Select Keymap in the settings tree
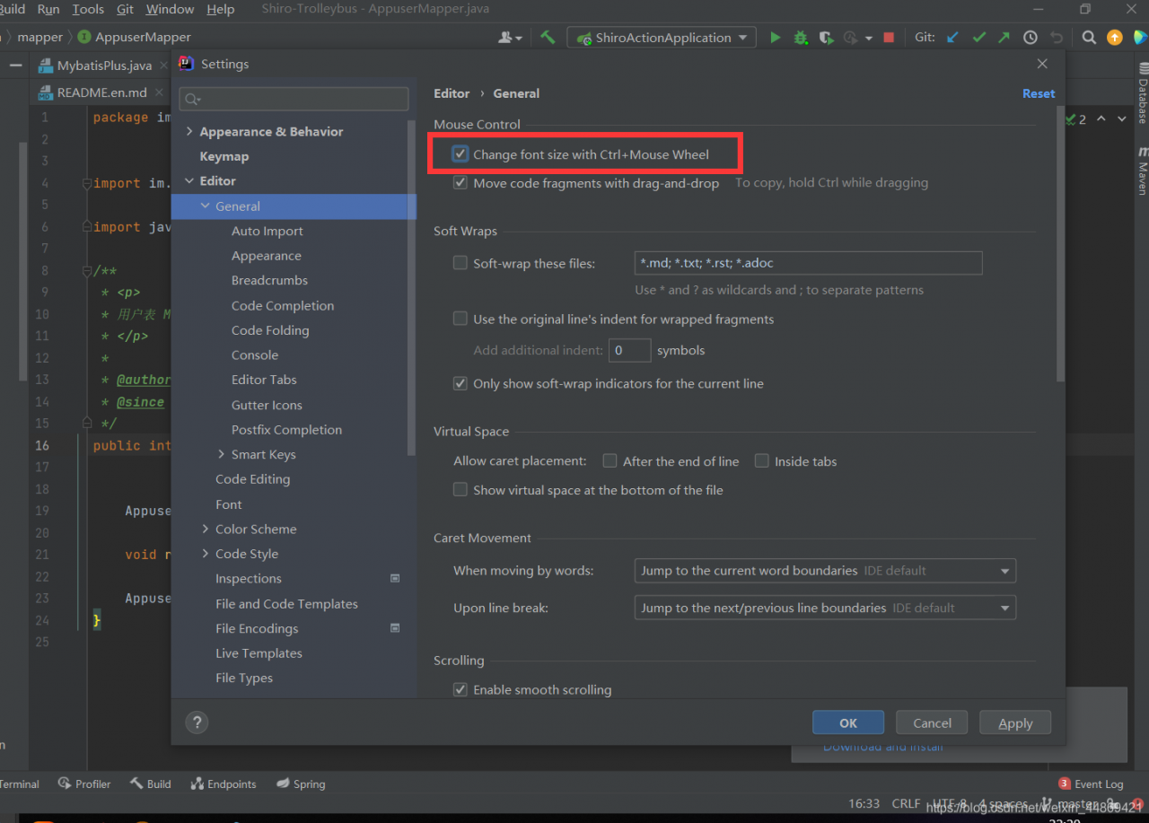Screen dimensions: 1149x823 coord(224,156)
